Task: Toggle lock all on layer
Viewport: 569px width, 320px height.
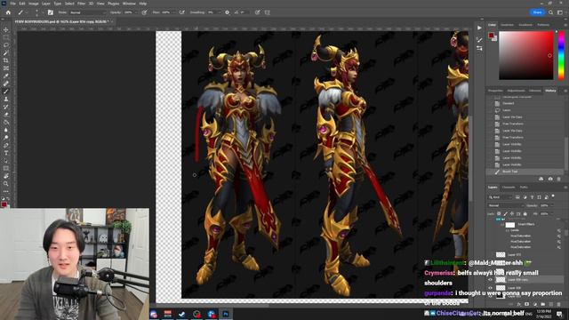Action: click(525, 214)
